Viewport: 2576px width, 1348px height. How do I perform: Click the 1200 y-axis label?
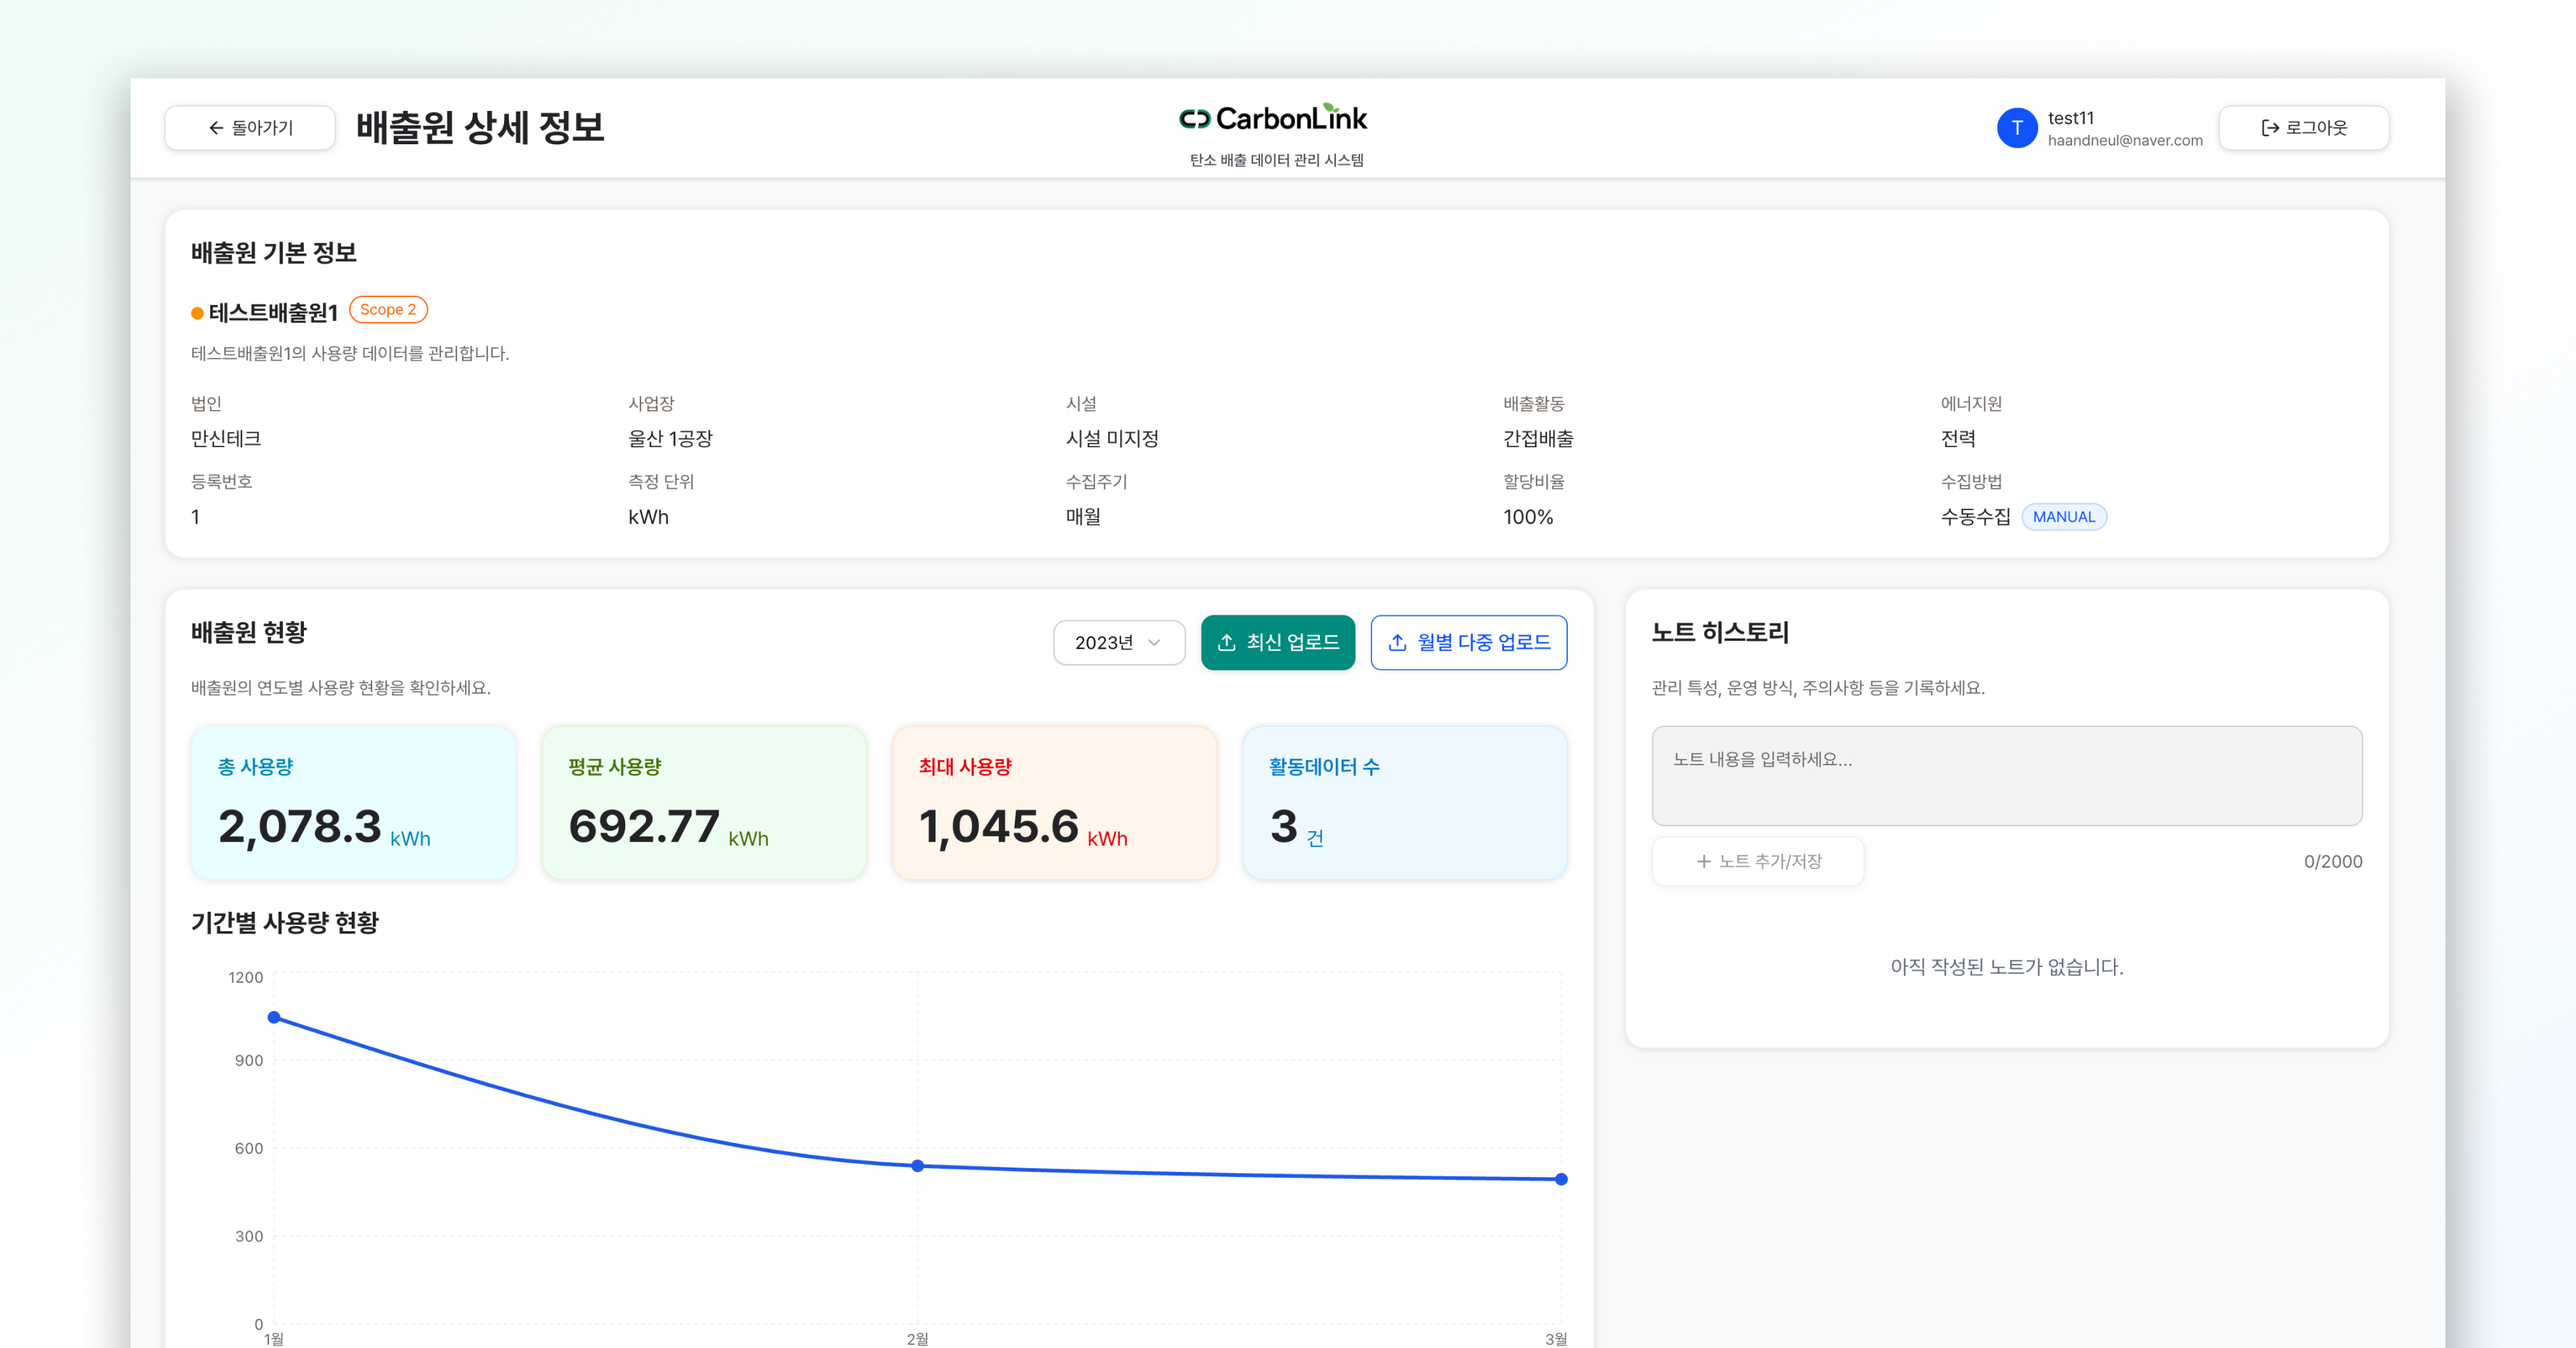point(246,977)
